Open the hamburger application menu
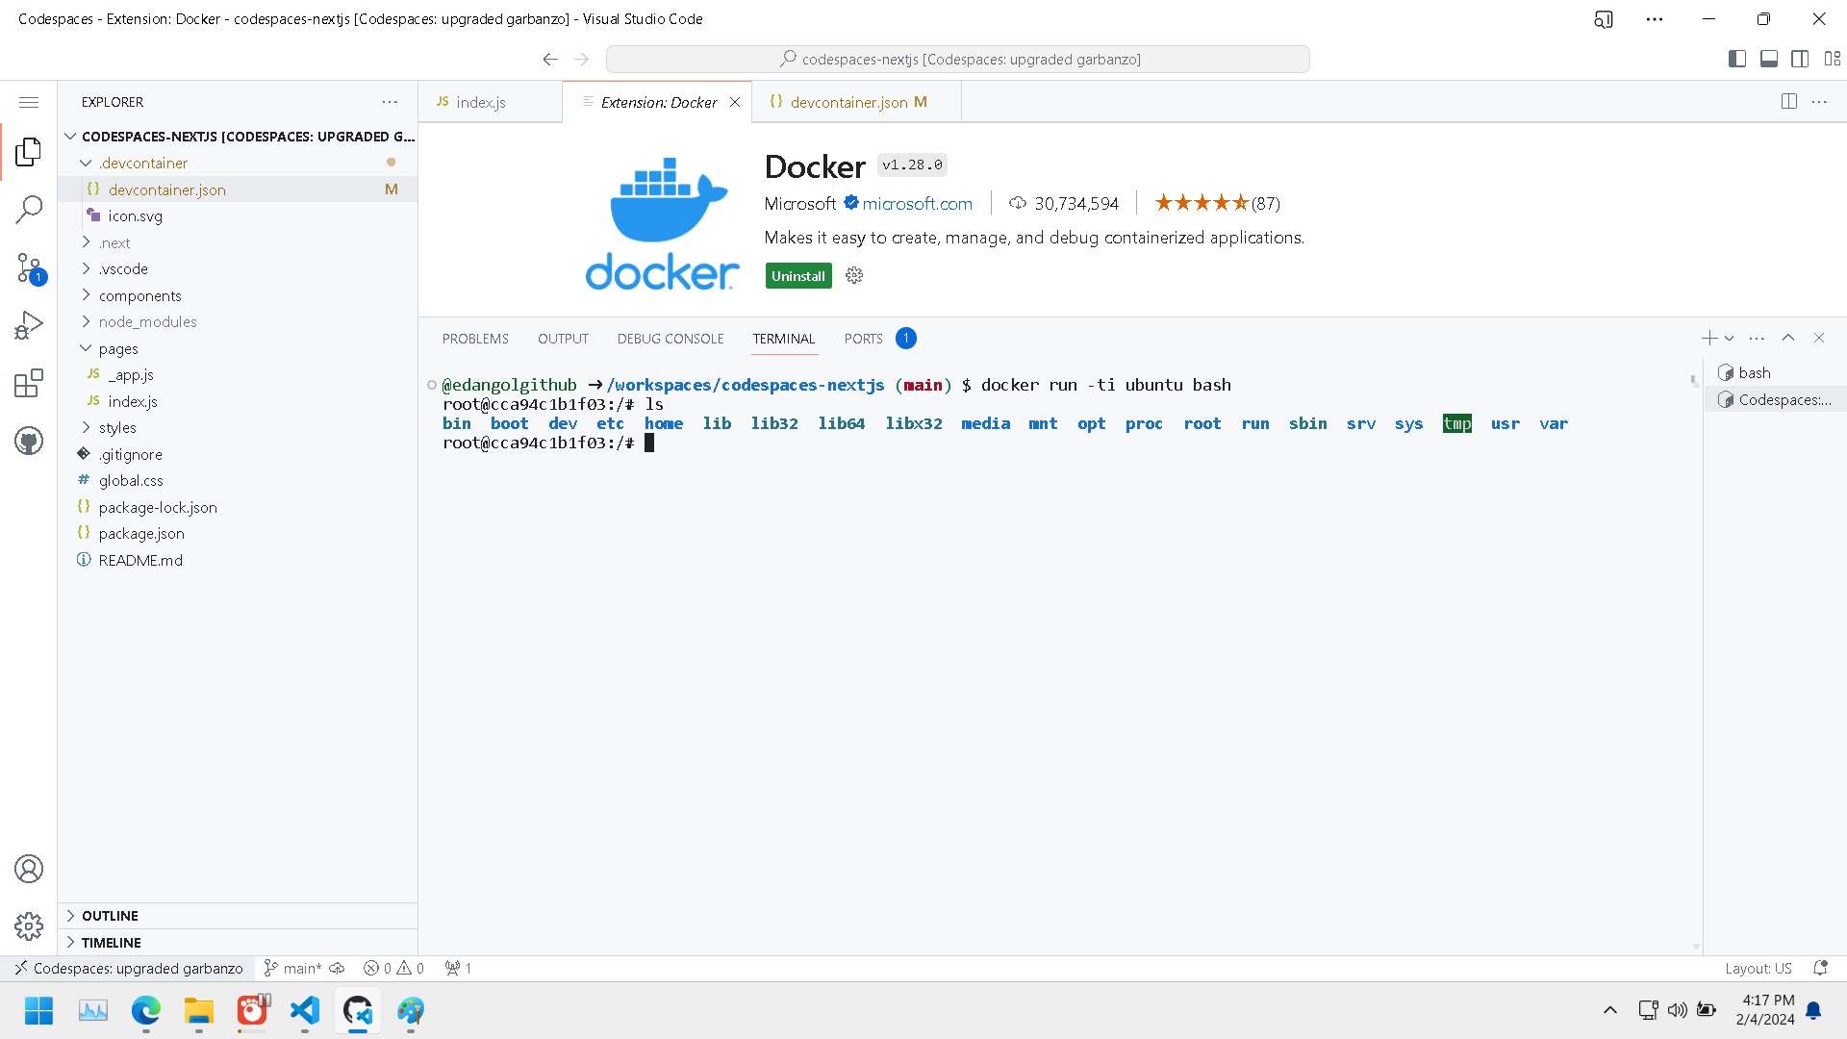The image size is (1847, 1039). 29,102
